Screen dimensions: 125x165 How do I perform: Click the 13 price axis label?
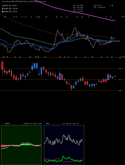120,58
